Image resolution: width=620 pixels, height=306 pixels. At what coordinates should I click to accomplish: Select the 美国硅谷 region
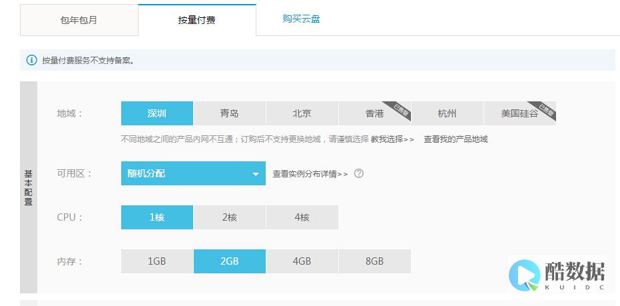pyautogui.click(x=520, y=113)
